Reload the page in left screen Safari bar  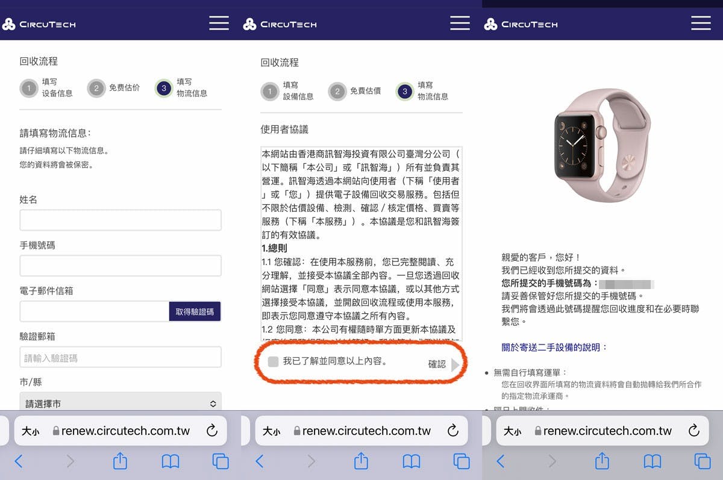(211, 431)
